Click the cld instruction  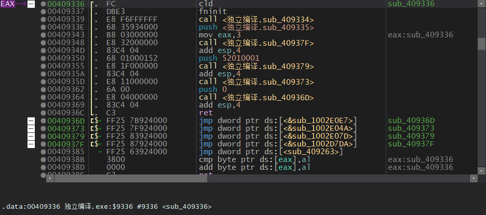[206, 4]
